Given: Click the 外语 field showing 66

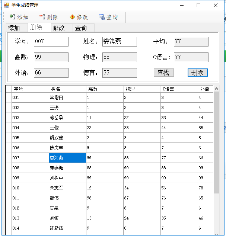Looking at the screenshot, I should point(51,73).
